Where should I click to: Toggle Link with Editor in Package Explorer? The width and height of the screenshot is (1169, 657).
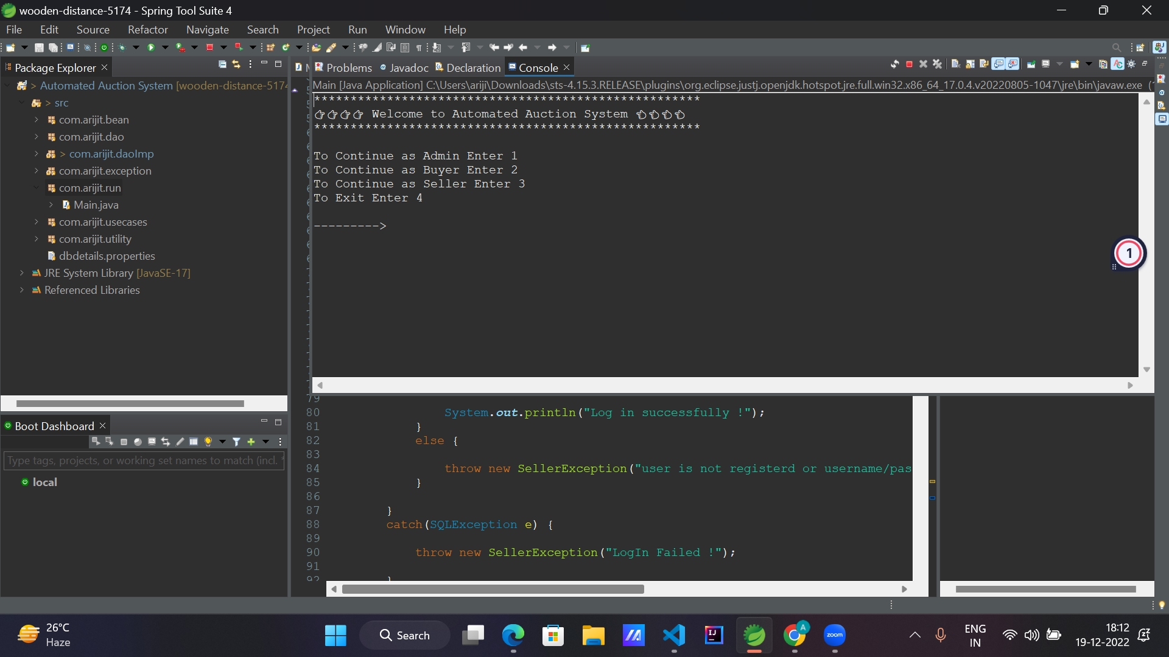pos(236,64)
